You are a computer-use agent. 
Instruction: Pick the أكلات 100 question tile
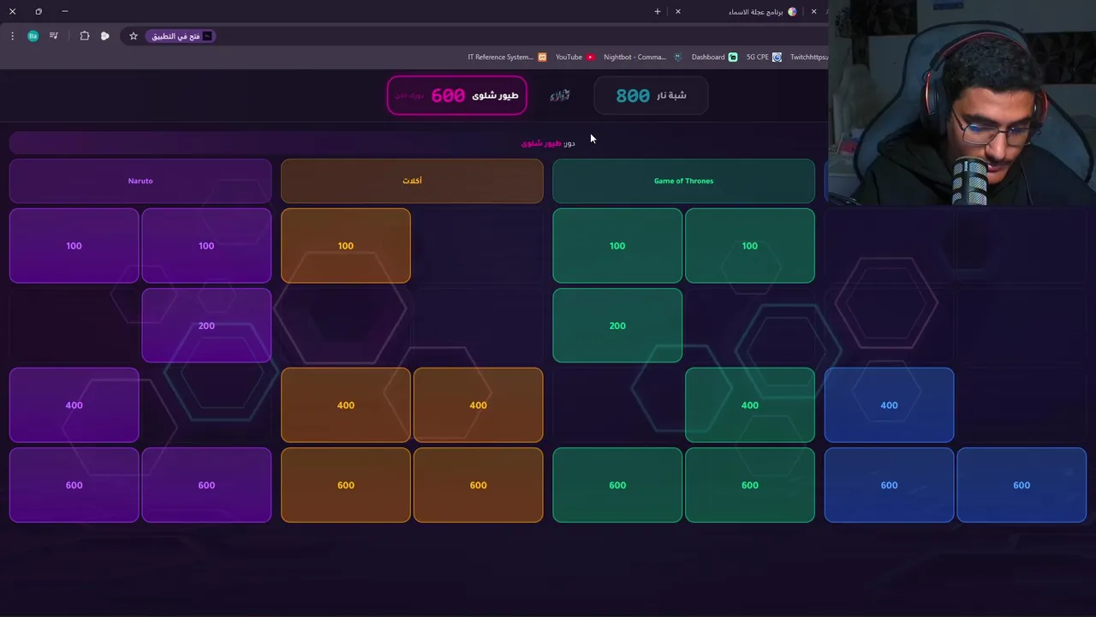(345, 246)
